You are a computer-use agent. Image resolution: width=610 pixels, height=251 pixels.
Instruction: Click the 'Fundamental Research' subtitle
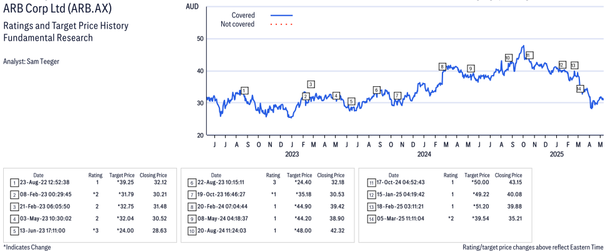click(x=48, y=37)
